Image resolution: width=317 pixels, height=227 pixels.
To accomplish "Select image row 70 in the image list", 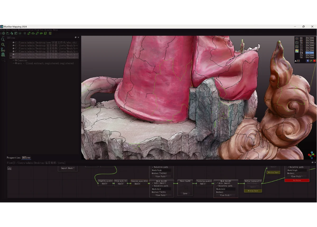I will coord(307,43).
